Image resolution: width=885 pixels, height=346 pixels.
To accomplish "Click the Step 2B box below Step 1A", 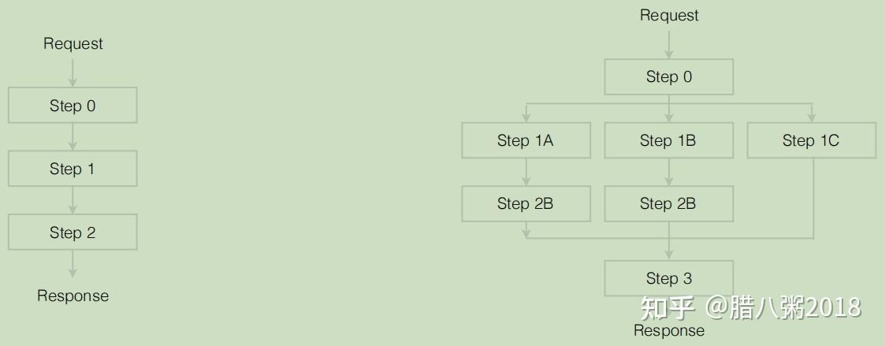I will tap(526, 203).
